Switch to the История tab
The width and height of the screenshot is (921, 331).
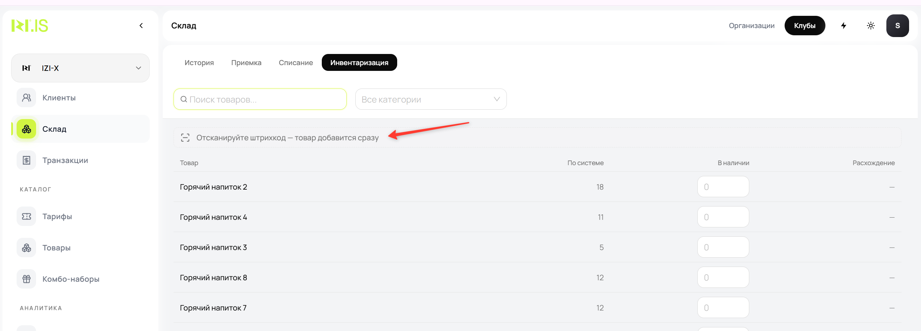(x=199, y=63)
